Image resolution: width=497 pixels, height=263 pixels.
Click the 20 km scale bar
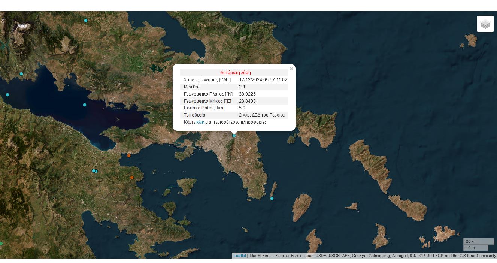click(478, 241)
